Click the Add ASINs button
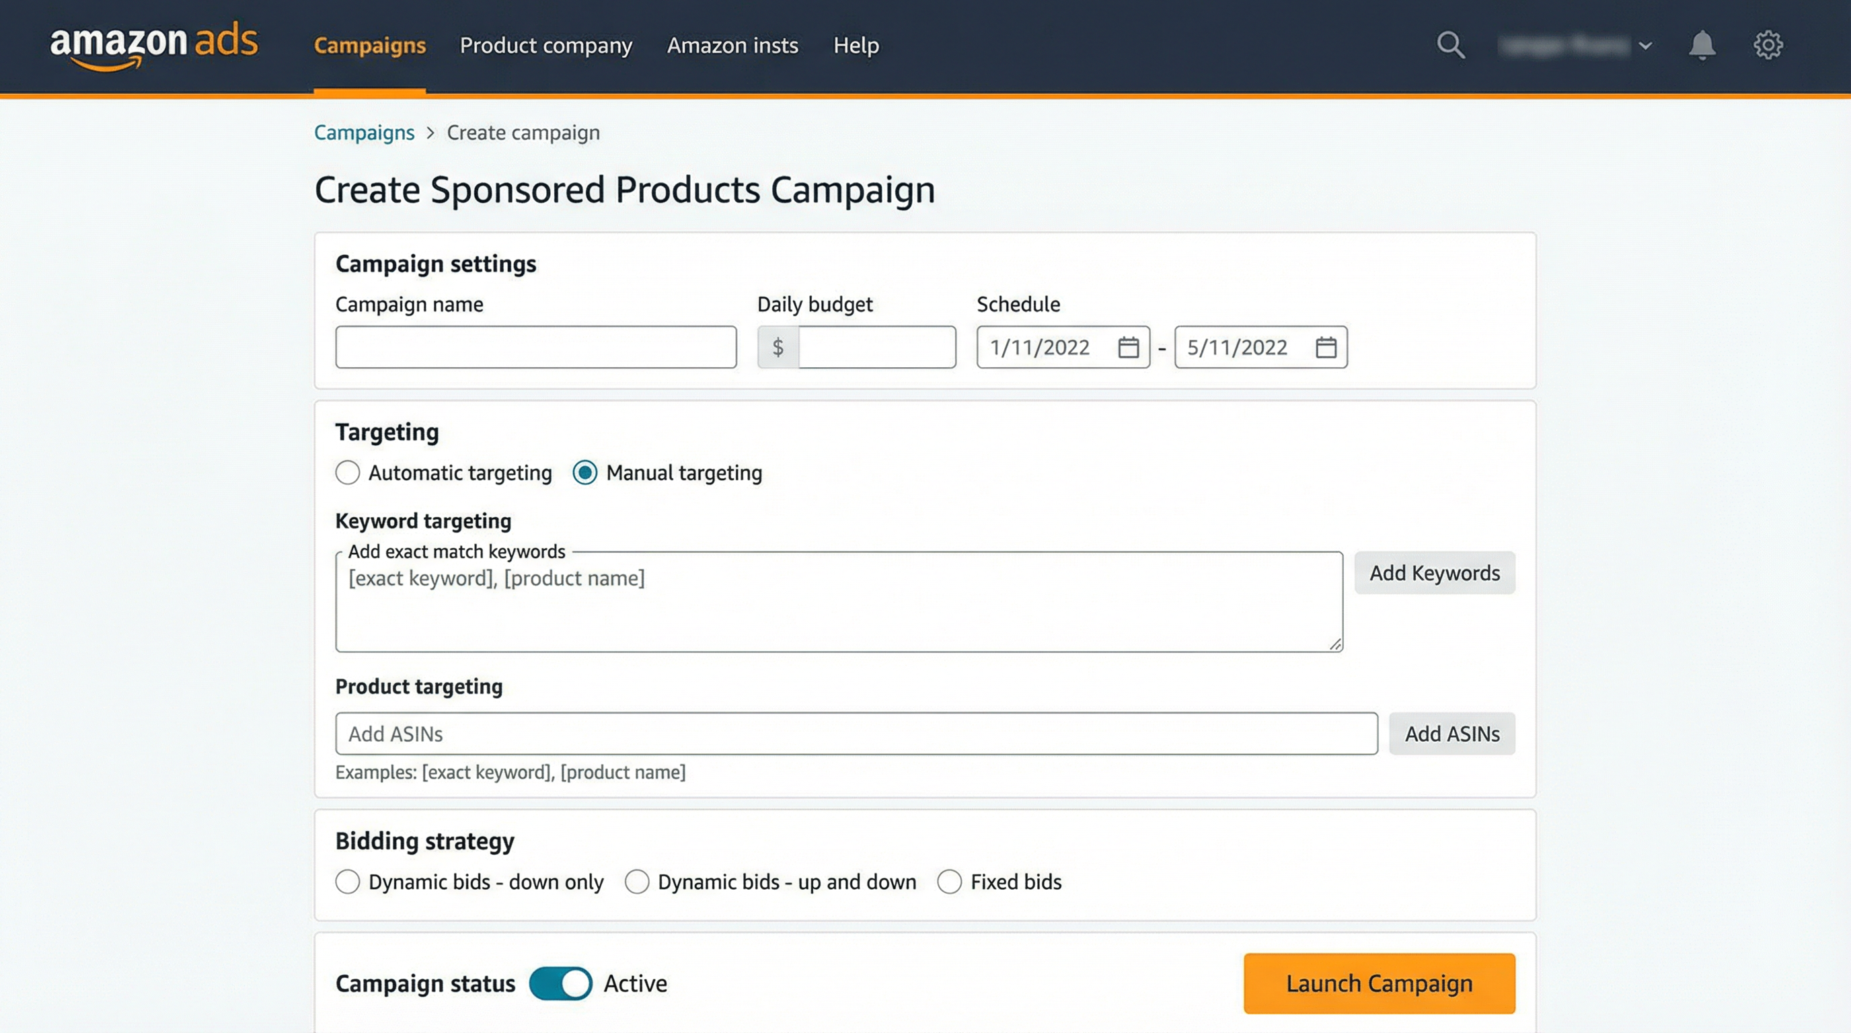Image resolution: width=1851 pixels, height=1033 pixels. coord(1452,734)
